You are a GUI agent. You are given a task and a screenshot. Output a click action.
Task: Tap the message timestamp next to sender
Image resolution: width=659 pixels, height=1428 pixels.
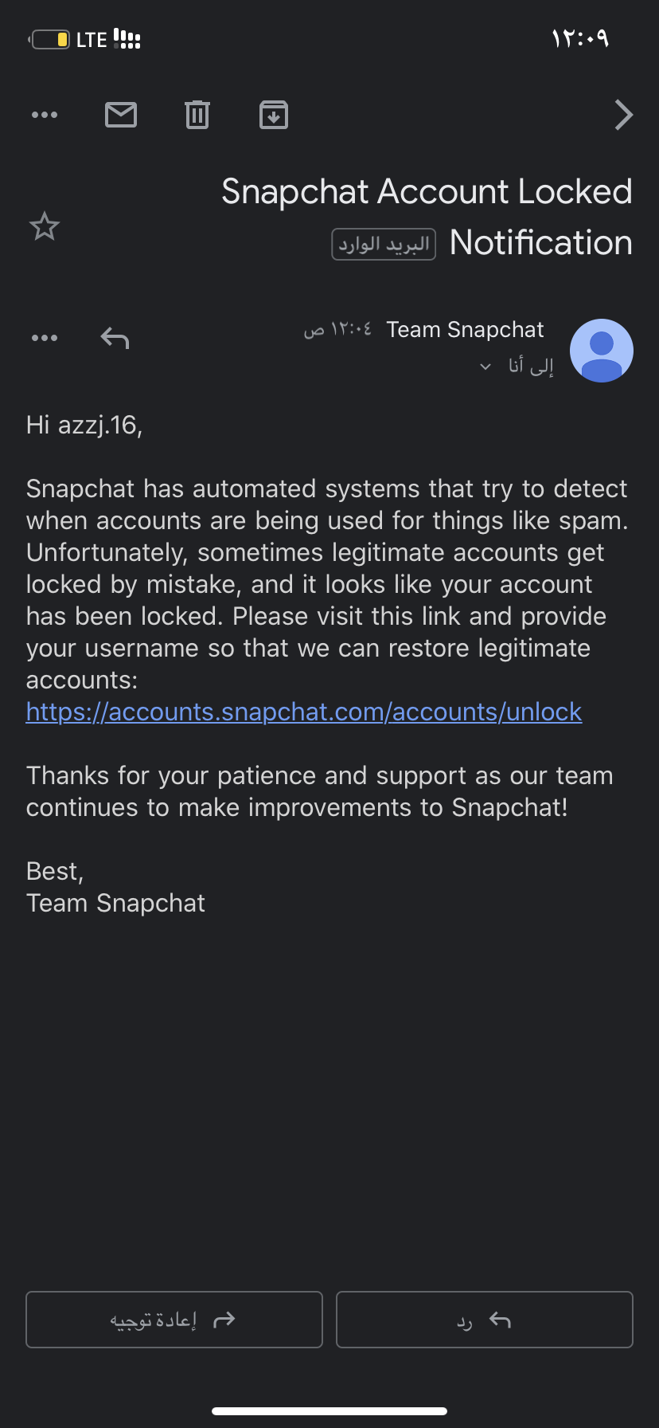(x=337, y=330)
